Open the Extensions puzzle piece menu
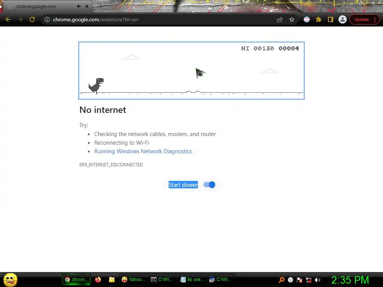 point(319,19)
